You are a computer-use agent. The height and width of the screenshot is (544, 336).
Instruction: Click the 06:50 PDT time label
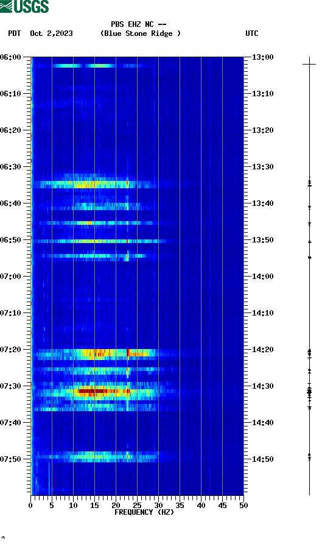click(x=10, y=240)
